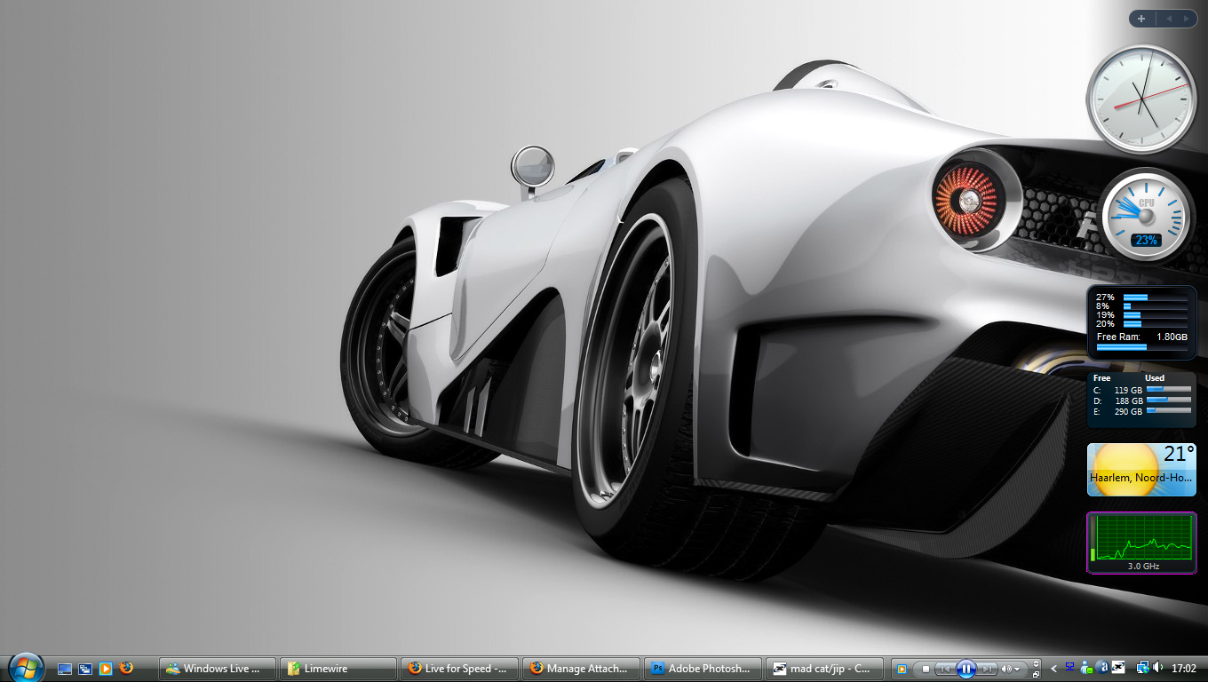Go to previous sidebar gadgets page

(x=1169, y=19)
